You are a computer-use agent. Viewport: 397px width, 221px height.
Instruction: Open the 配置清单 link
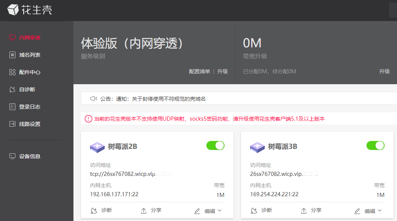[x=200, y=71]
